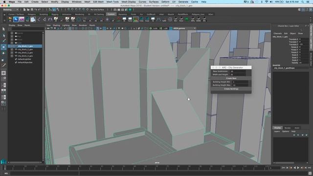The height and width of the screenshot is (176, 313).
Task: Activate the Rotate tool in toolbox
Action: tap(3, 53)
